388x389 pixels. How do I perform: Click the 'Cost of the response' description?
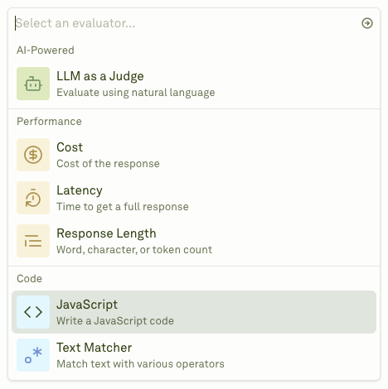108,164
